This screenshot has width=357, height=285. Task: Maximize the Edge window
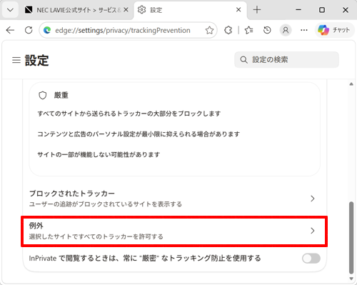[x=322, y=10]
